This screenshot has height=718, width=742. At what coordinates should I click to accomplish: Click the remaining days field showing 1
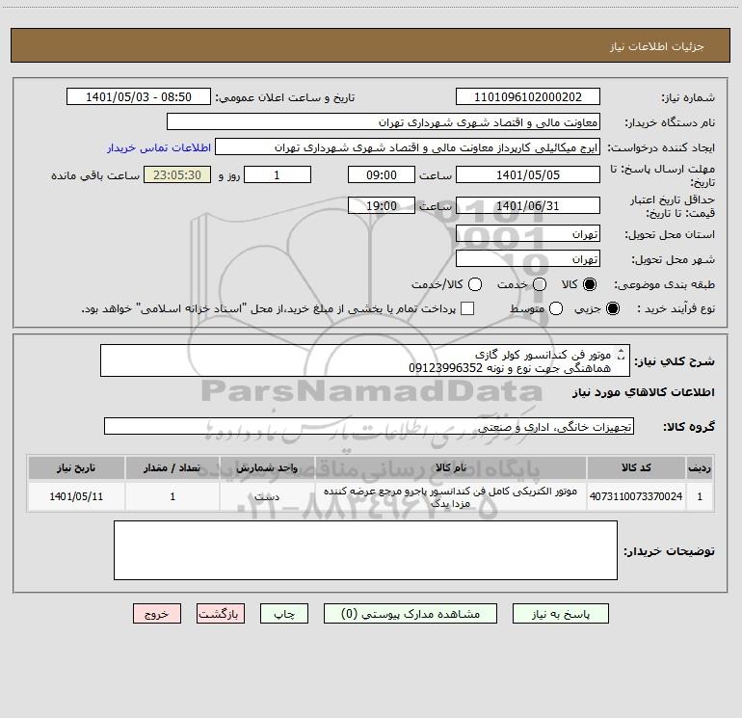pos(278,174)
